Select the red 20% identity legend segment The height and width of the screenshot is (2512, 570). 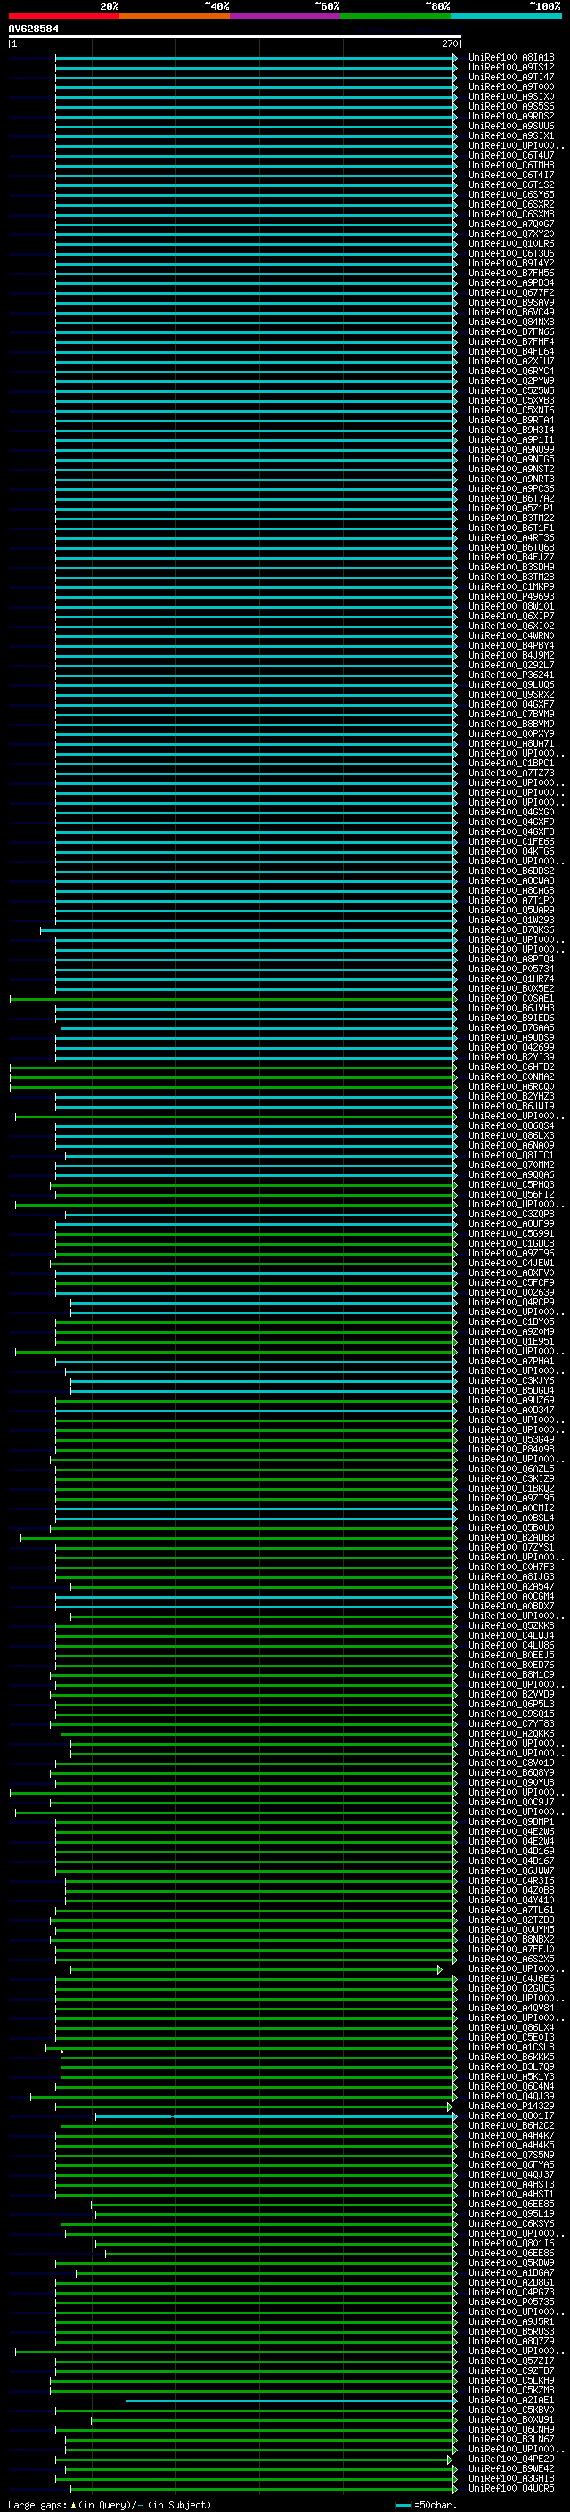(x=63, y=16)
